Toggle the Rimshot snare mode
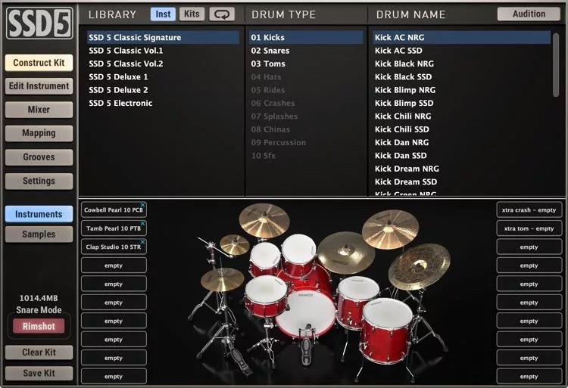This screenshot has width=568, height=388. 39,326
